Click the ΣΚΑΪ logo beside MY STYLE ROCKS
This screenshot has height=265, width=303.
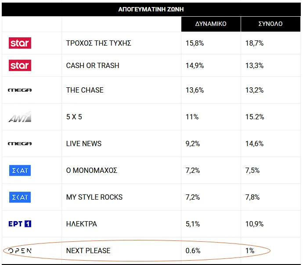(20, 197)
